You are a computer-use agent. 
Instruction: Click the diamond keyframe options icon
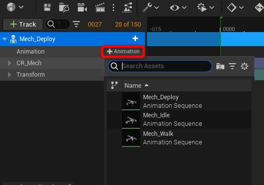(232, 8)
